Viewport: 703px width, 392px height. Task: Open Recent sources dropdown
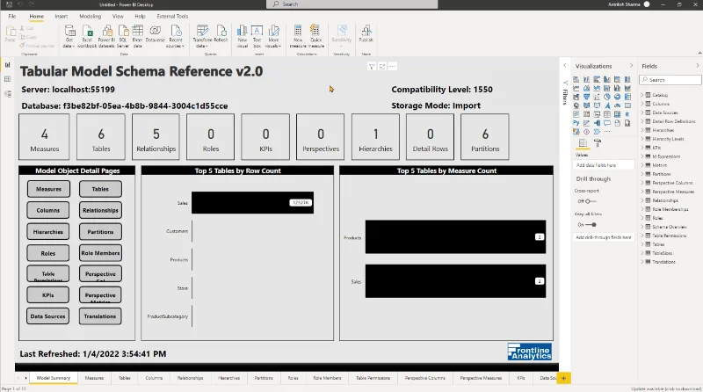click(176, 36)
